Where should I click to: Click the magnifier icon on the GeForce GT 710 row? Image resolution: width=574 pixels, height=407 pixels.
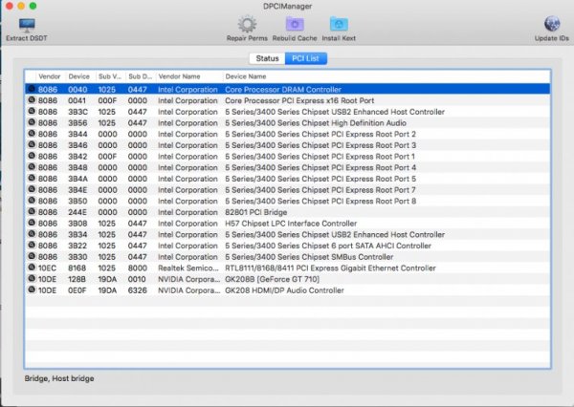32,278
